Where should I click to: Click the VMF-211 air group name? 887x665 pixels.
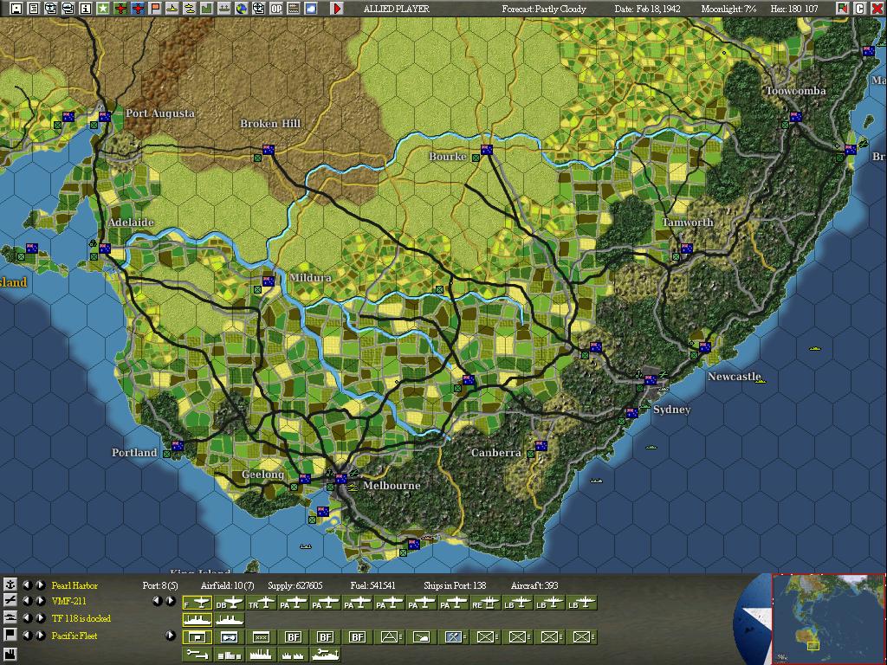coord(69,601)
